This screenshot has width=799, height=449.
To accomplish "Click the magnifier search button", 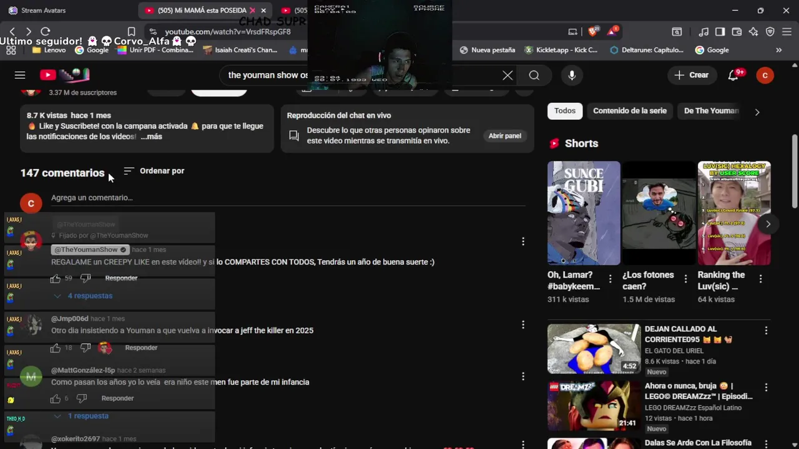I will (x=534, y=75).
